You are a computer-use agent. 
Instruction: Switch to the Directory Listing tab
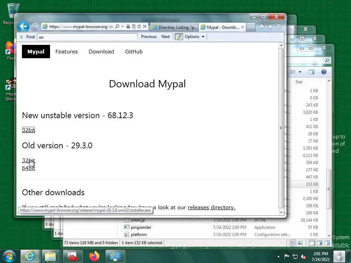(x=174, y=27)
